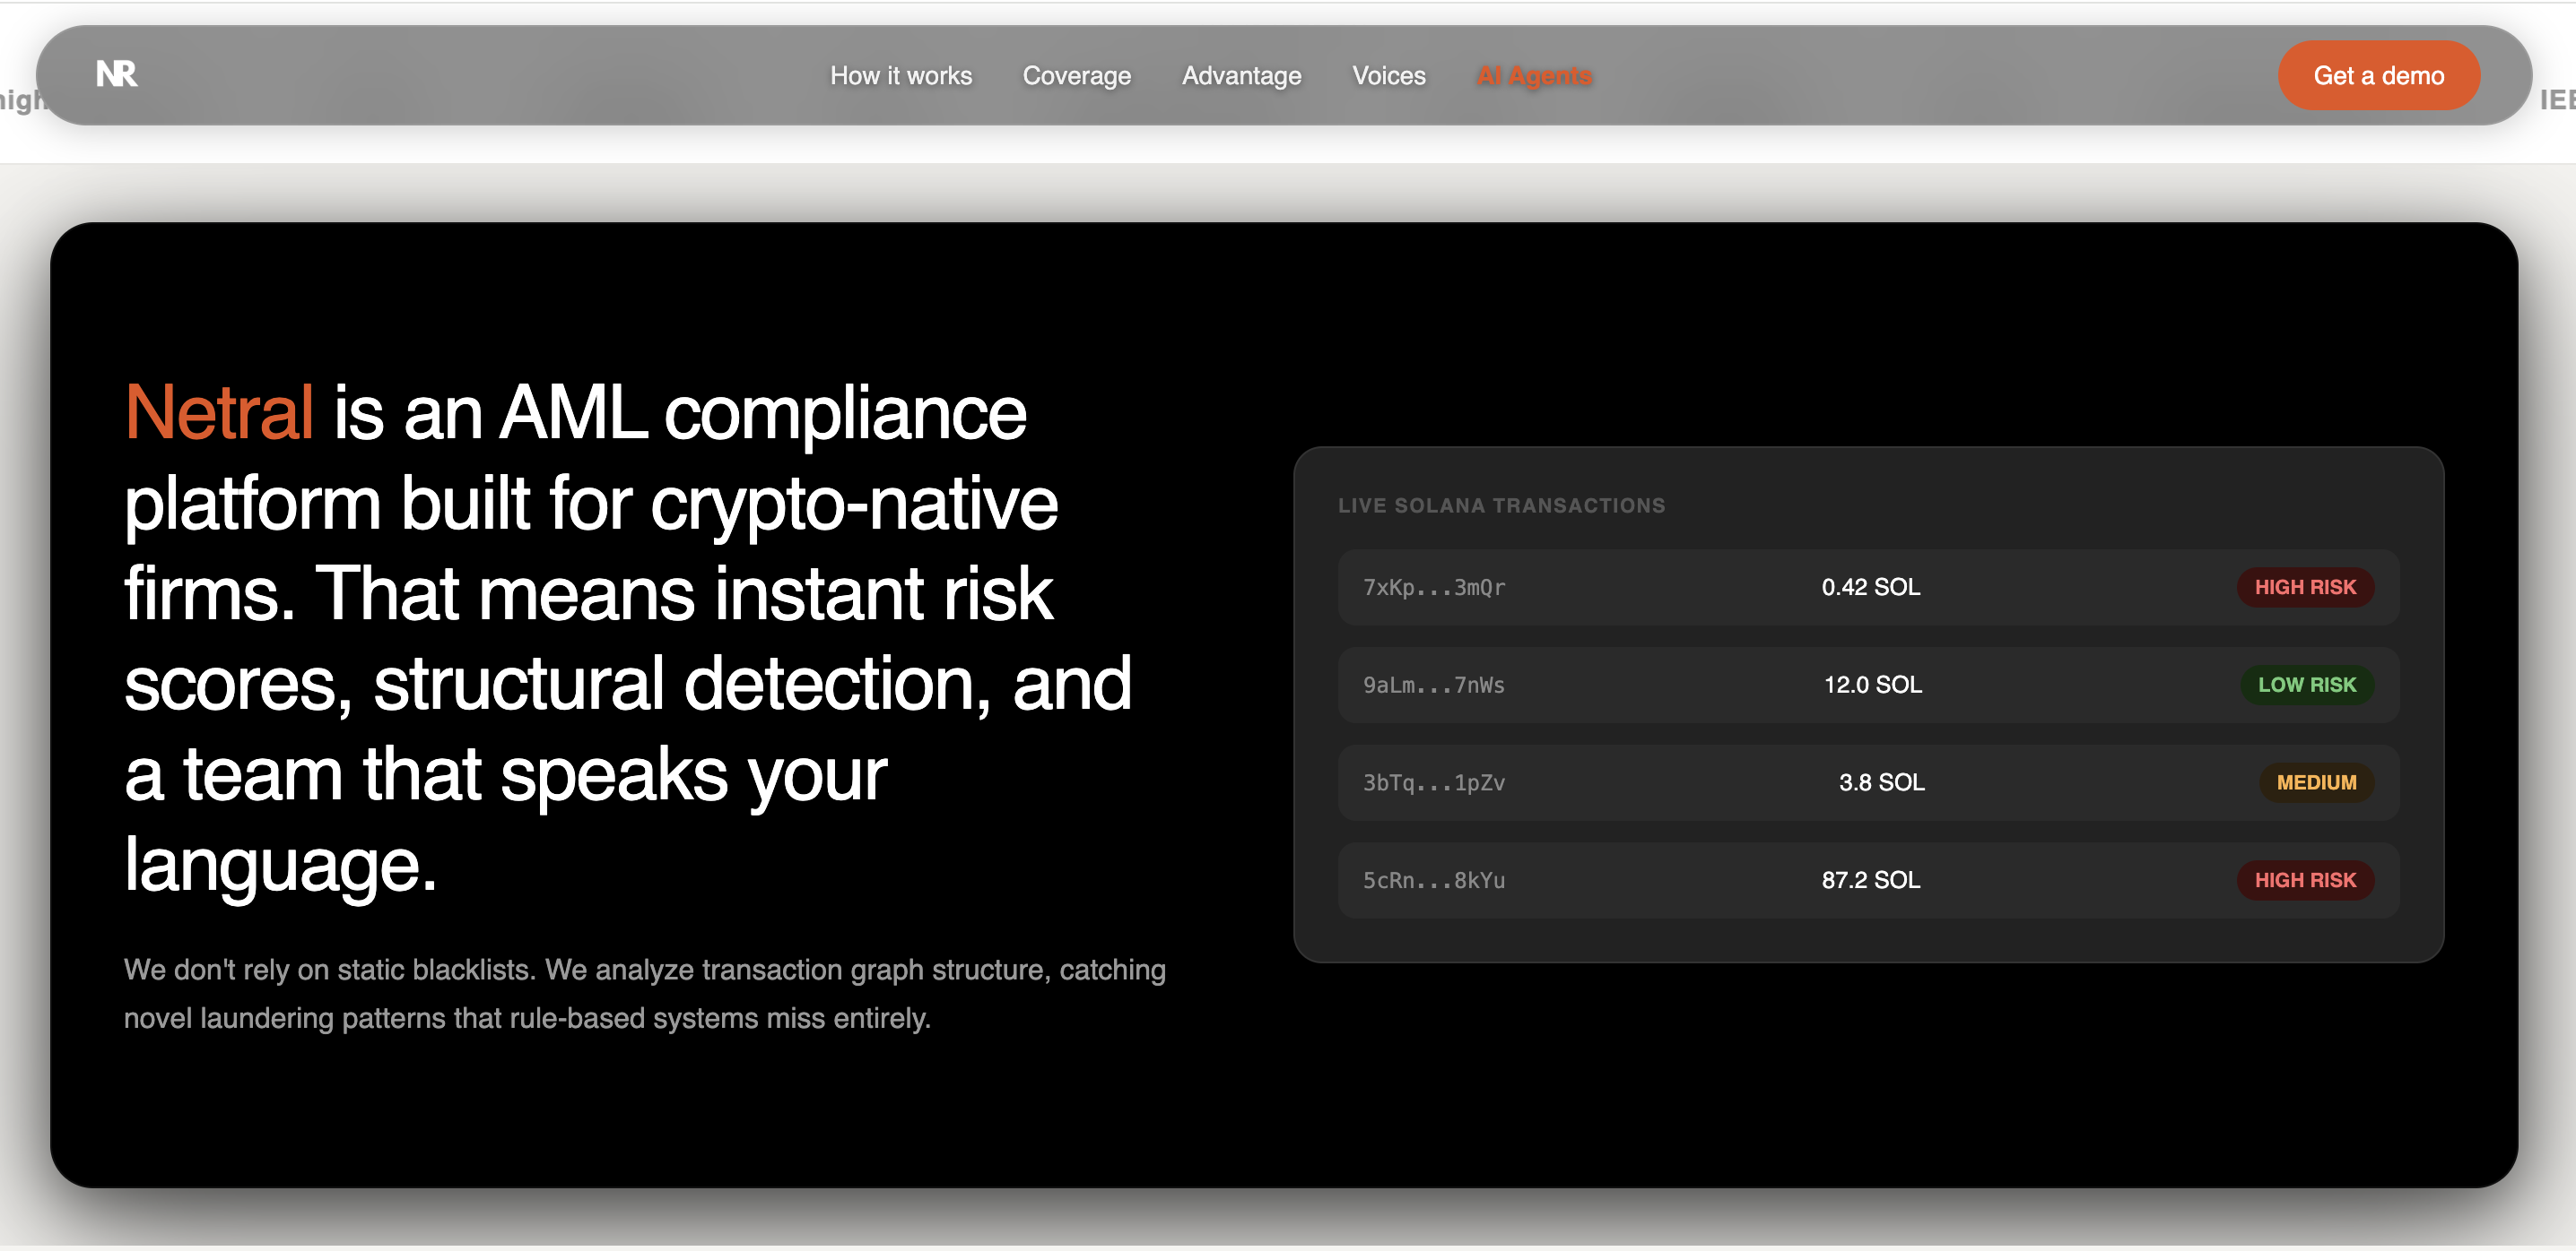Click the static blacklists description paragraph

point(645,994)
